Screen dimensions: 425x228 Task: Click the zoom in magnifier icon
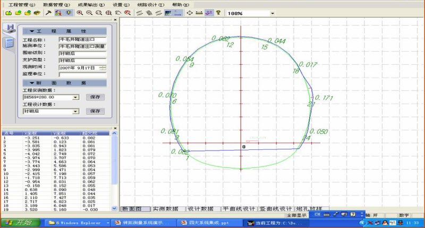pyautogui.click(x=80, y=12)
